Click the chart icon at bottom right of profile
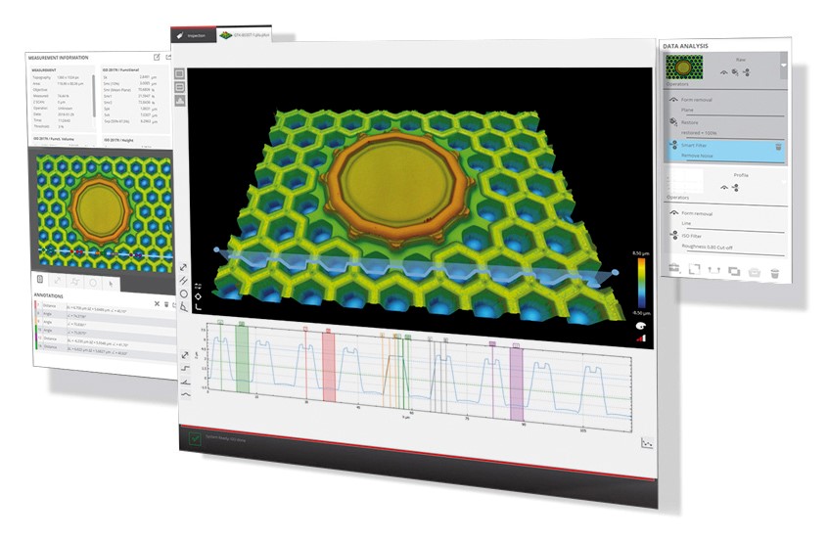 click(x=645, y=442)
